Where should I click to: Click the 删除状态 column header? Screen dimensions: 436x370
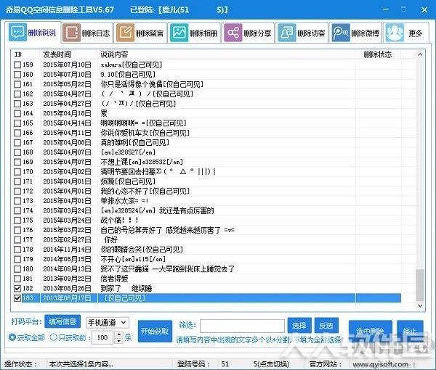[378, 54]
